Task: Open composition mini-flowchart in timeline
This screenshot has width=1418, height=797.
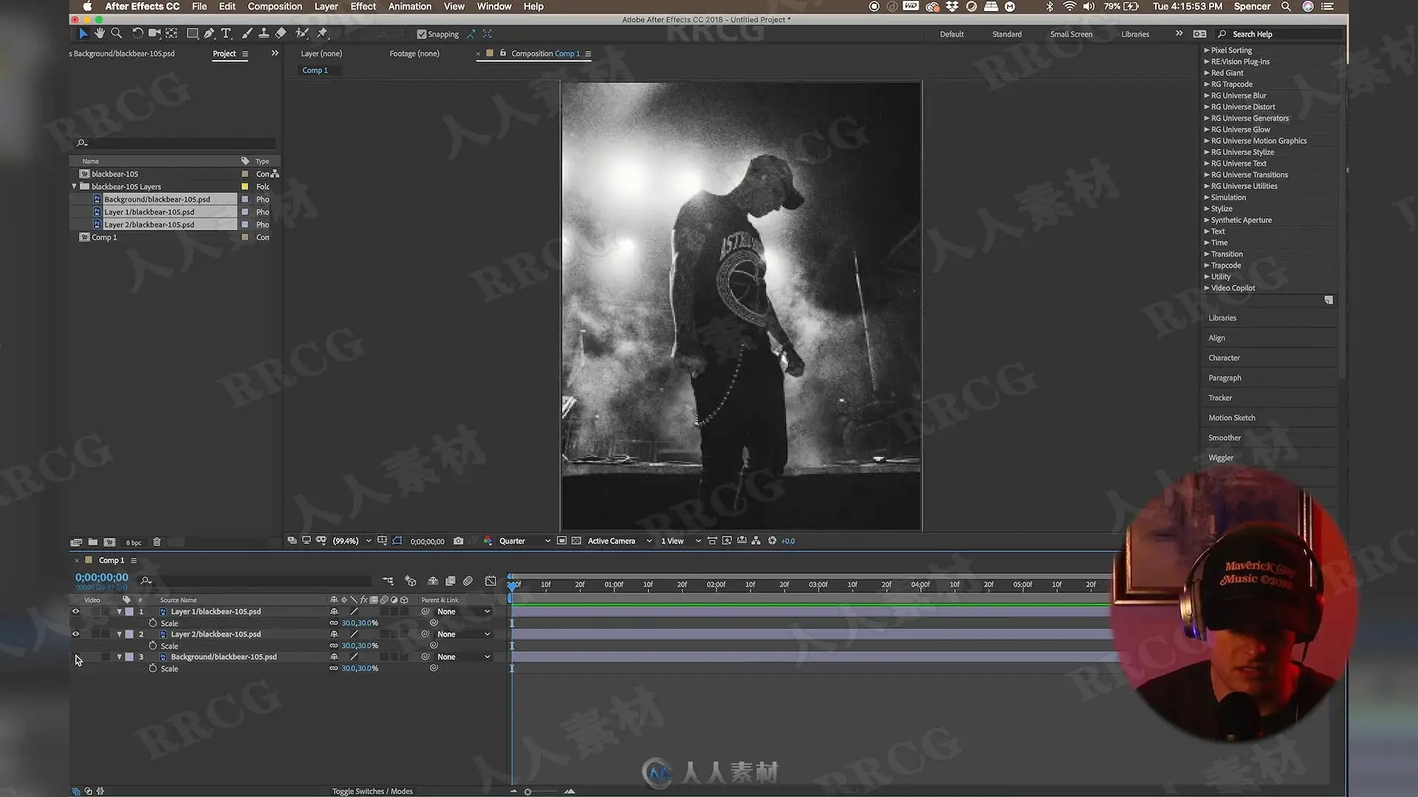Action: (388, 582)
